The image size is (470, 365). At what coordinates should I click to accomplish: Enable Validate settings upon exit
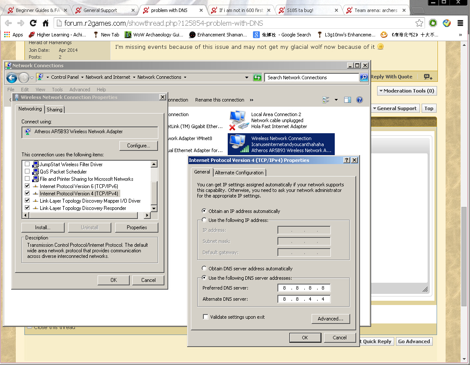(x=206, y=317)
